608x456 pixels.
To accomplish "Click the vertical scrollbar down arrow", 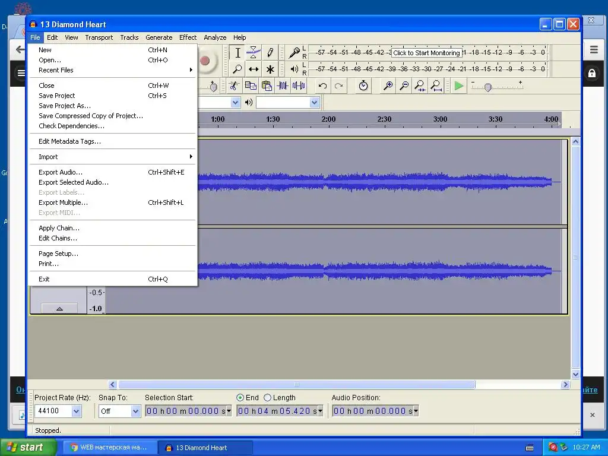I will (x=575, y=375).
